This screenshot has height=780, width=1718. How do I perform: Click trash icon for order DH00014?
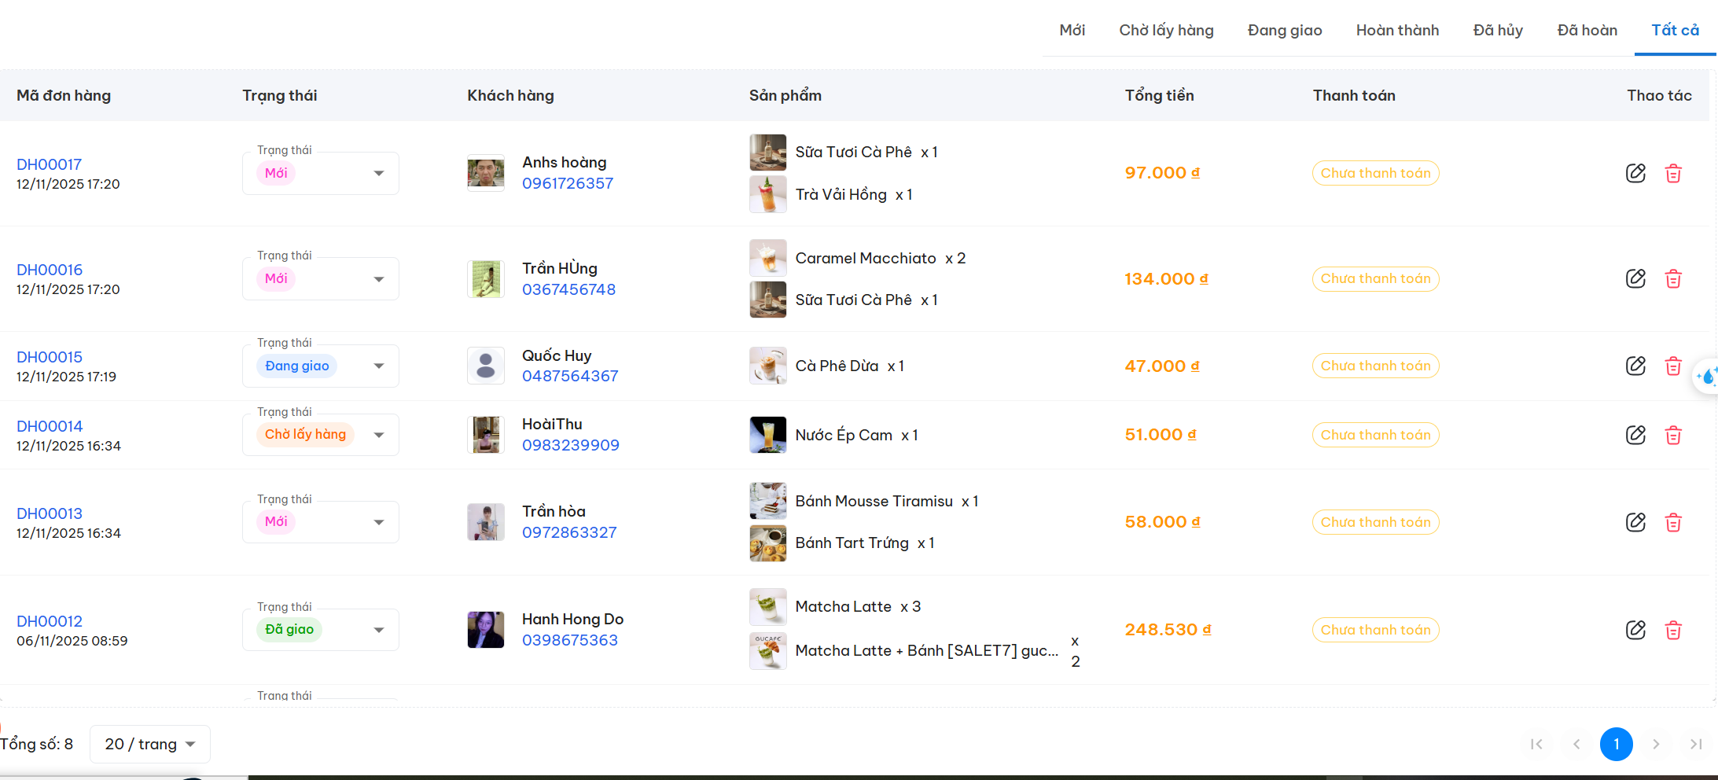[x=1673, y=435]
